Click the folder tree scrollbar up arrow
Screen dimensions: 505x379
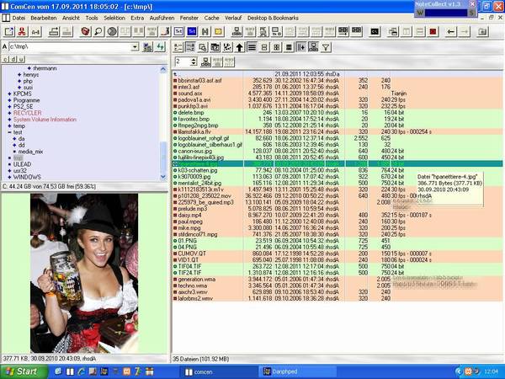[x=163, y=69]
